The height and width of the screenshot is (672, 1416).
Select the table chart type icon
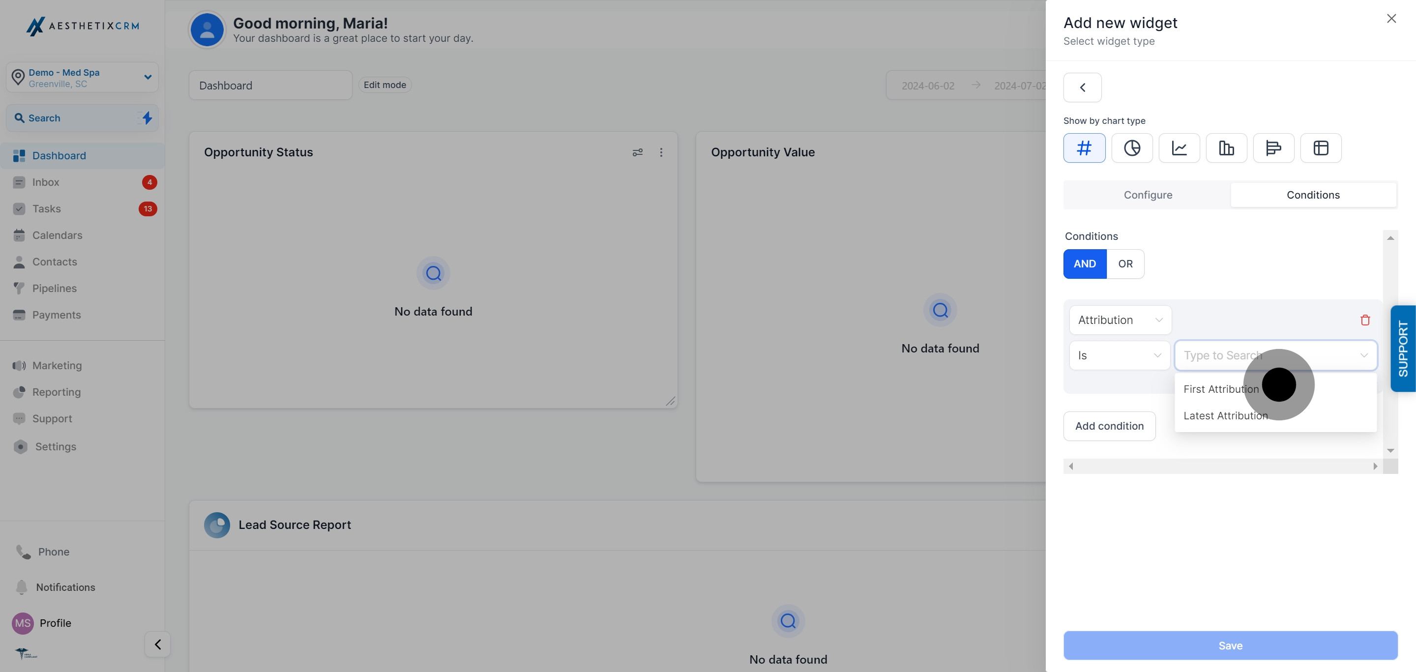click(1320, 148)
